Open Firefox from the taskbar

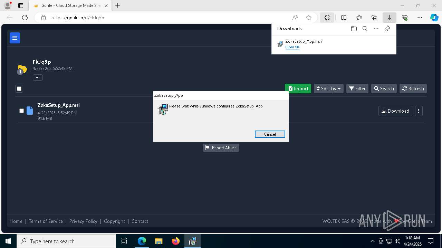(x=176, y=241)
